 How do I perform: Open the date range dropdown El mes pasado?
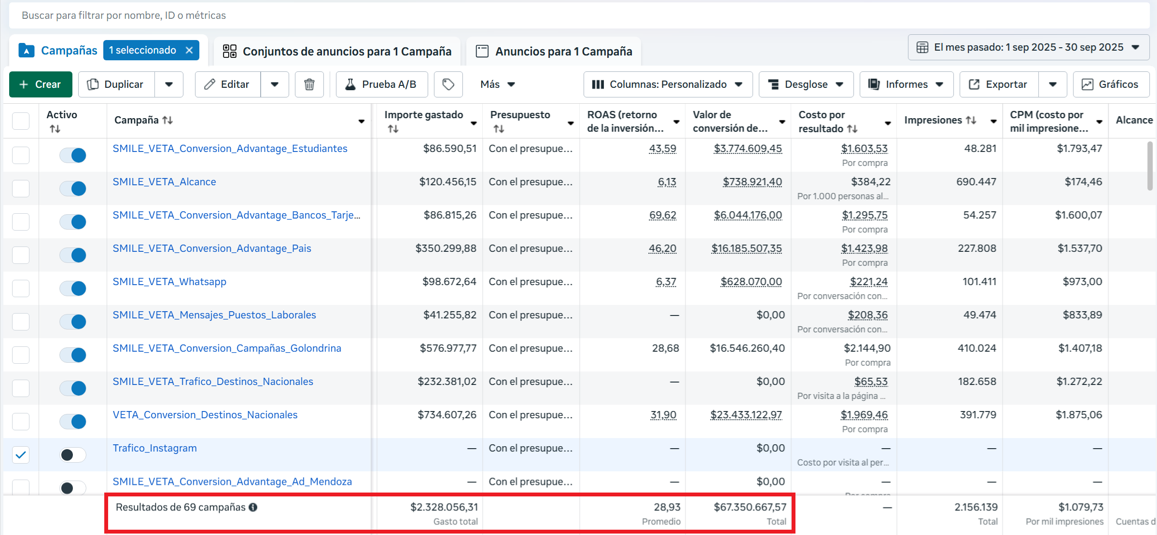(x=1028, y=47)
